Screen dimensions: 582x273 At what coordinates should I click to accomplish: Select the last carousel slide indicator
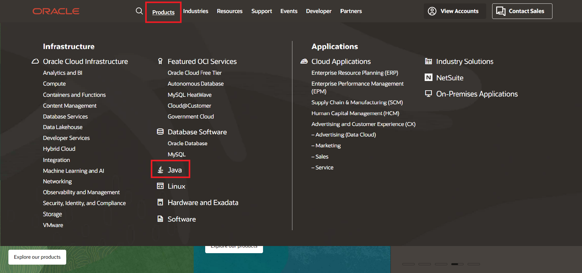click(474, 264)
